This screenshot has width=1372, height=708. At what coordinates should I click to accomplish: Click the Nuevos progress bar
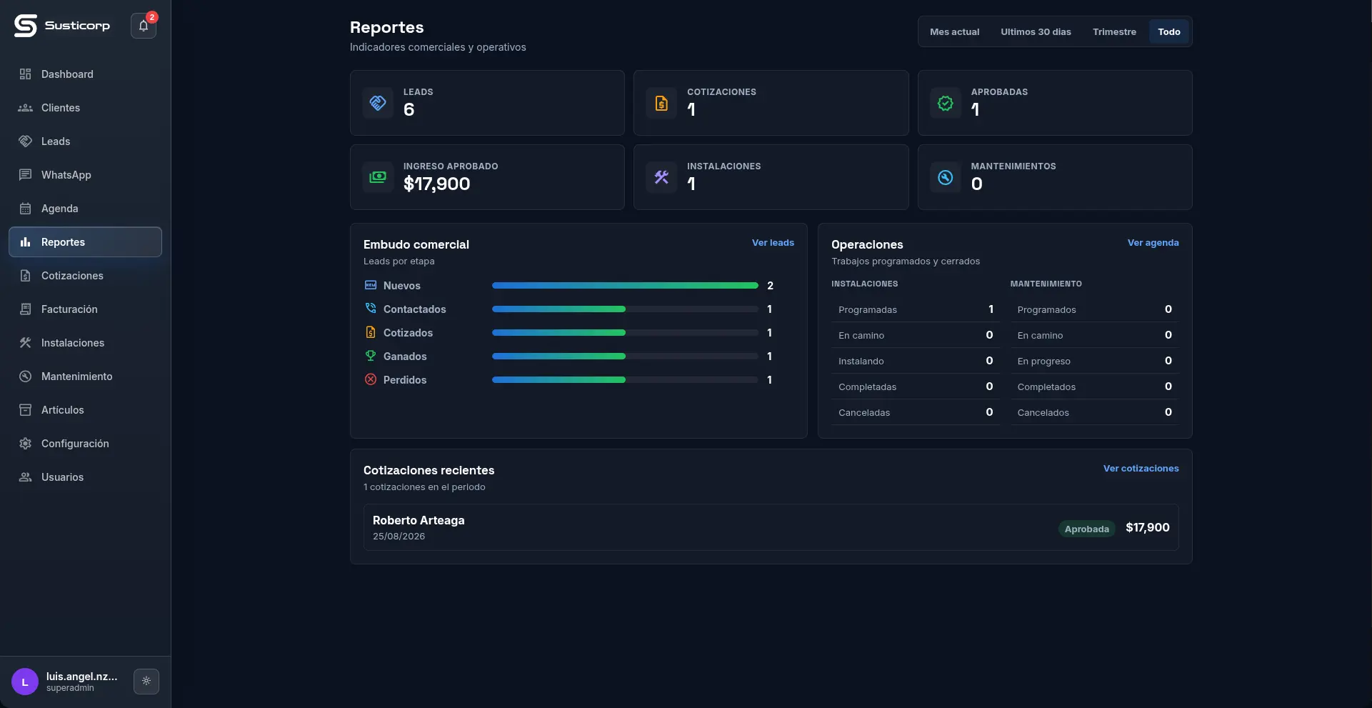(625, 285)
